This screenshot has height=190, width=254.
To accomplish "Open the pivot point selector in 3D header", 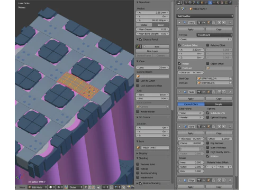I will click(x=60, y=187).
